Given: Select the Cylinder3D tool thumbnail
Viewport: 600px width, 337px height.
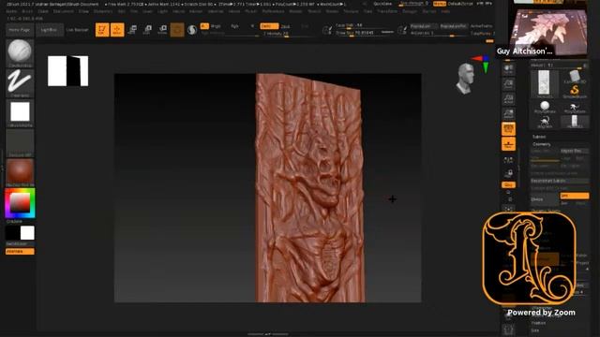Looking at the screenshot, I should tap(575, 77).
